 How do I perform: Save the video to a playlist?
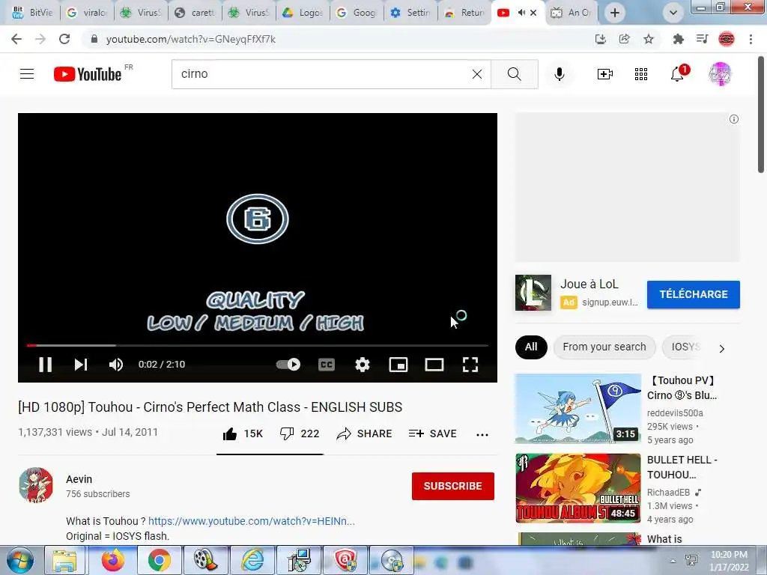pos(432,433)
